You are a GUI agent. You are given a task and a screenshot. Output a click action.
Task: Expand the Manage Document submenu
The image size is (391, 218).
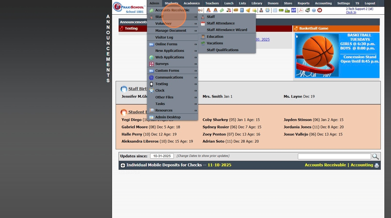pyautogui.click(x=172, y=30)
